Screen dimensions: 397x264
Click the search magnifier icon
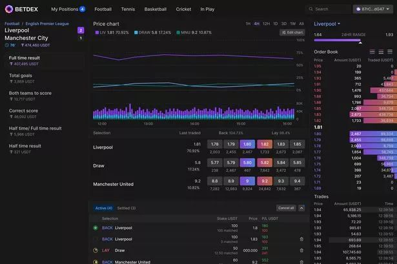tap(310, 9)
